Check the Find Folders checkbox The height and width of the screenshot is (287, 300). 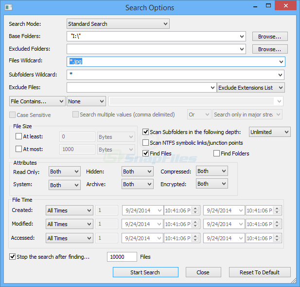point(216,153)
